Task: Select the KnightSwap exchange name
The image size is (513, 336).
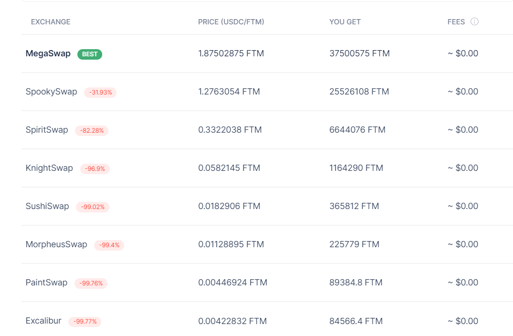Action: (49, 168)
